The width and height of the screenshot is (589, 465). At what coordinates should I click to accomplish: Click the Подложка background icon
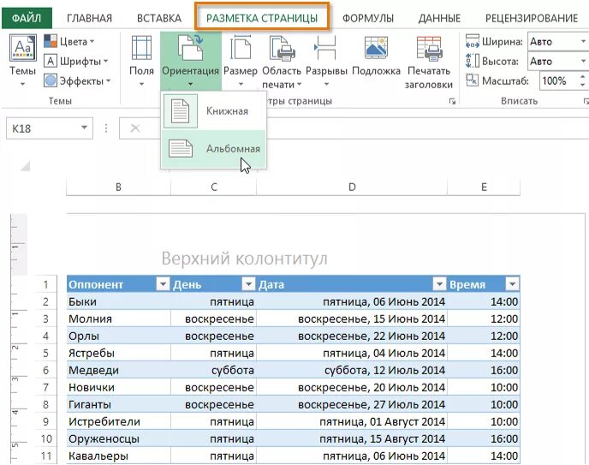click(x=376, y=48)
